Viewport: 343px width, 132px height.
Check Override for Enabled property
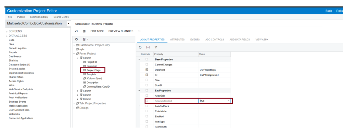147,116
